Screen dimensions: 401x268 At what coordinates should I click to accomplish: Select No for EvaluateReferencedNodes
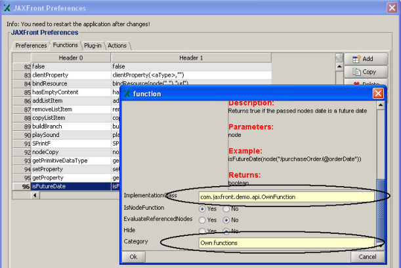point(227,220)
